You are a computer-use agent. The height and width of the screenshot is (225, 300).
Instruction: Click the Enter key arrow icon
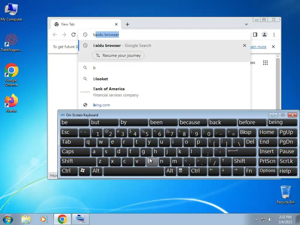pos(241,152)
